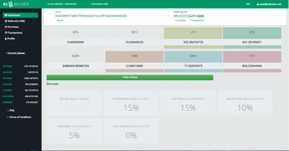Click Purchase link under current balance
This screenshot has width=289, height=151.
pos(180,21)
